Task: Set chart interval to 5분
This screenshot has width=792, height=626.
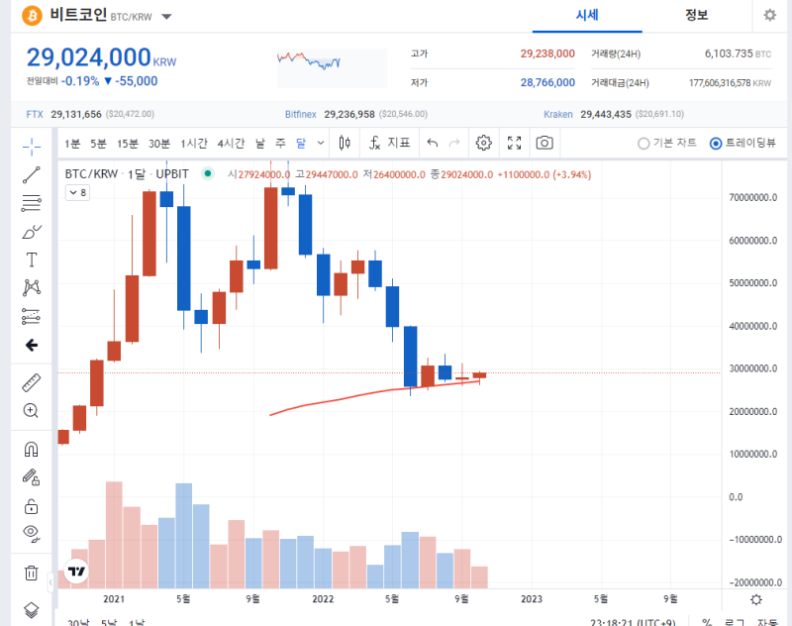Action: 98,144
